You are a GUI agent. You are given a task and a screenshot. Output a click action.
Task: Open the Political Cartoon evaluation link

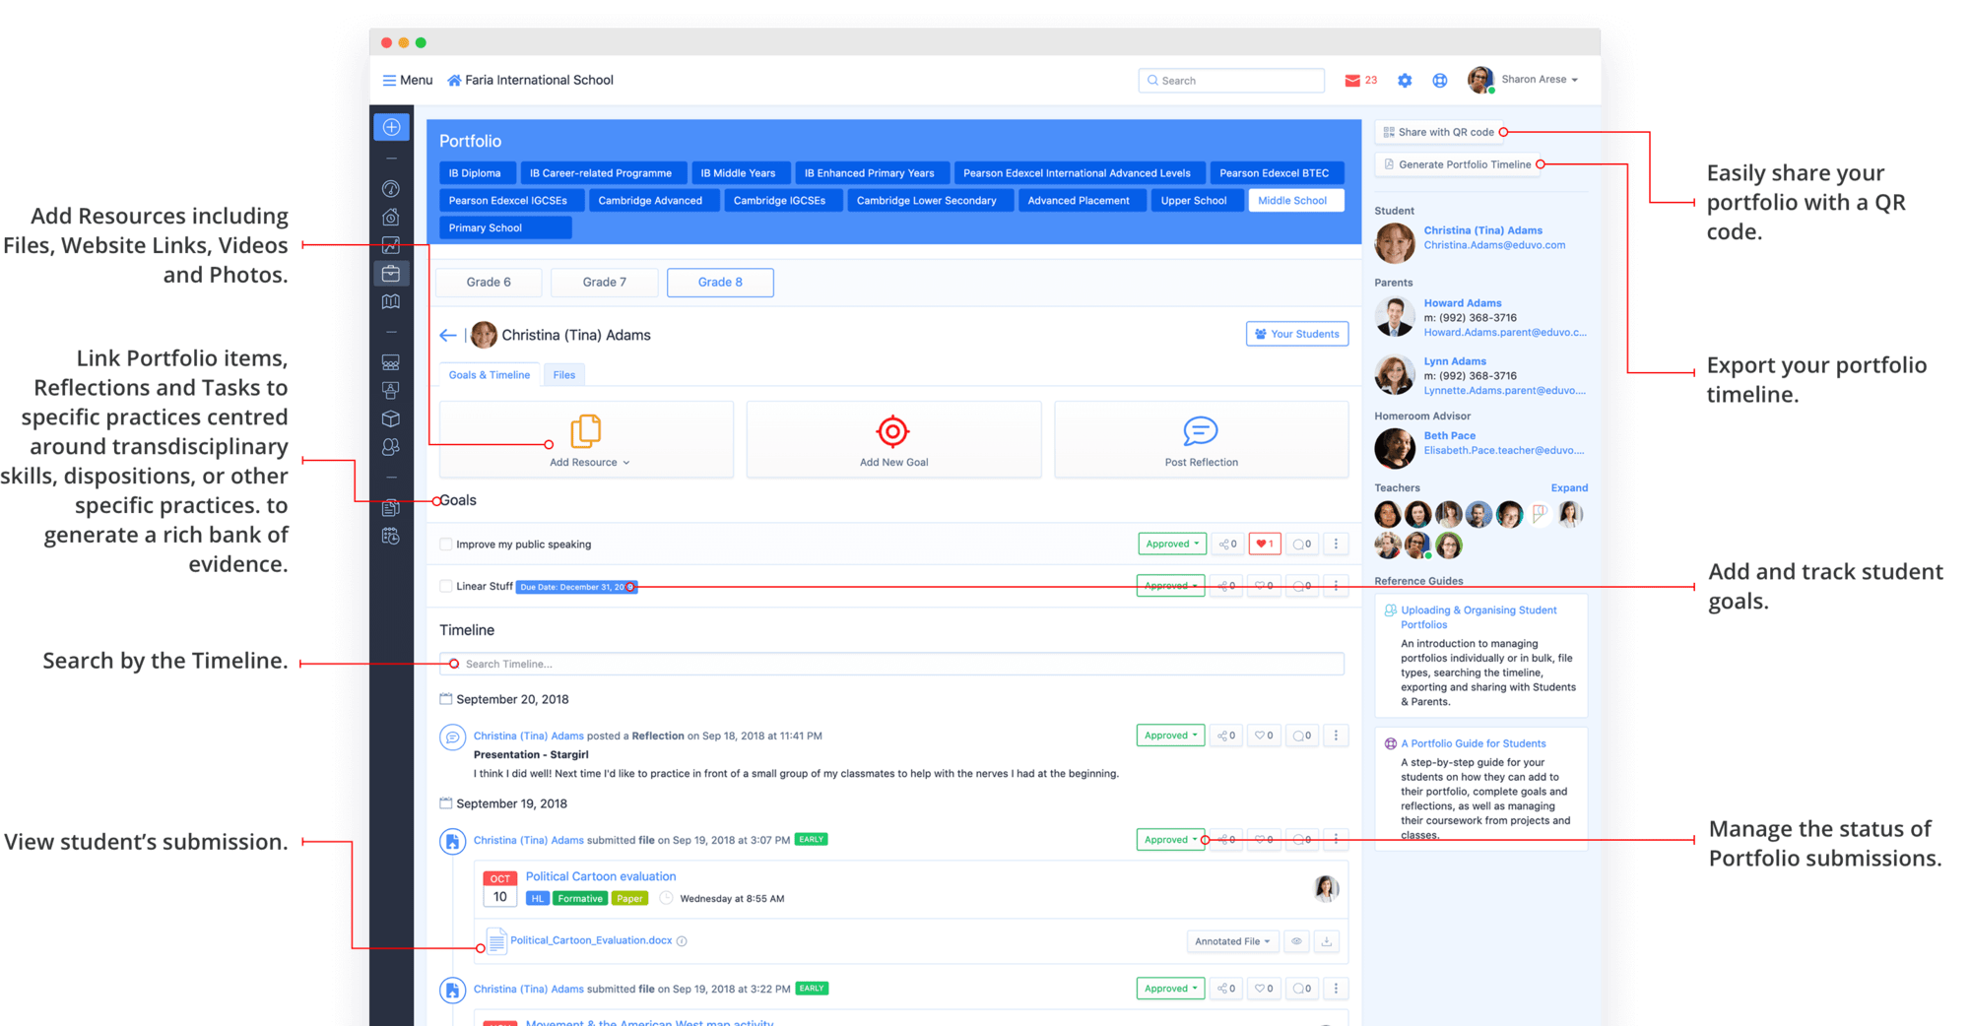pyautogui.click(x=601, y=876)
